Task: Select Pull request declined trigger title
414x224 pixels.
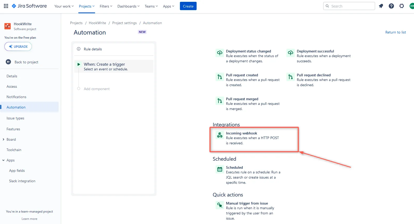Action: point(314,75)
